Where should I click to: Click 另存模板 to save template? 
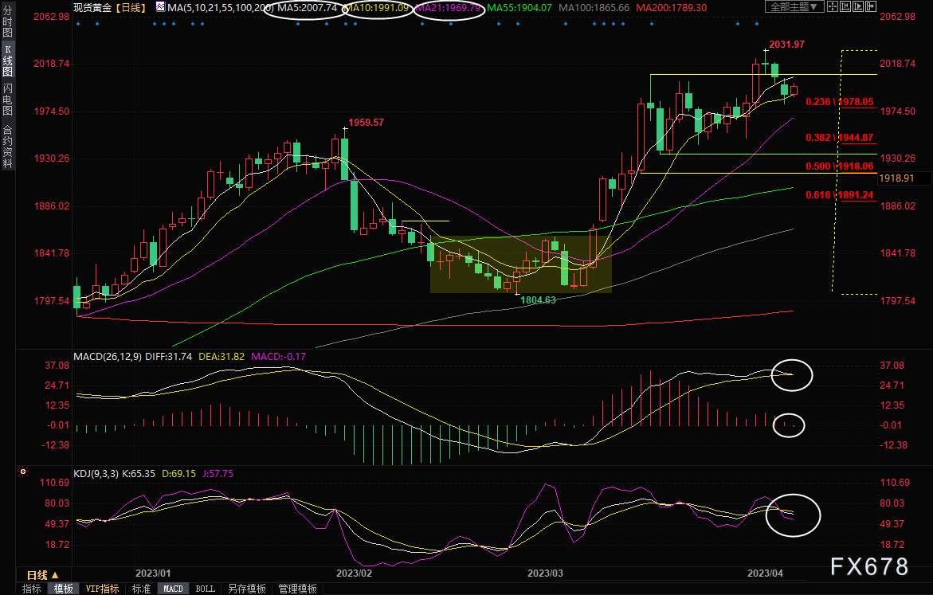pos(247,589)
